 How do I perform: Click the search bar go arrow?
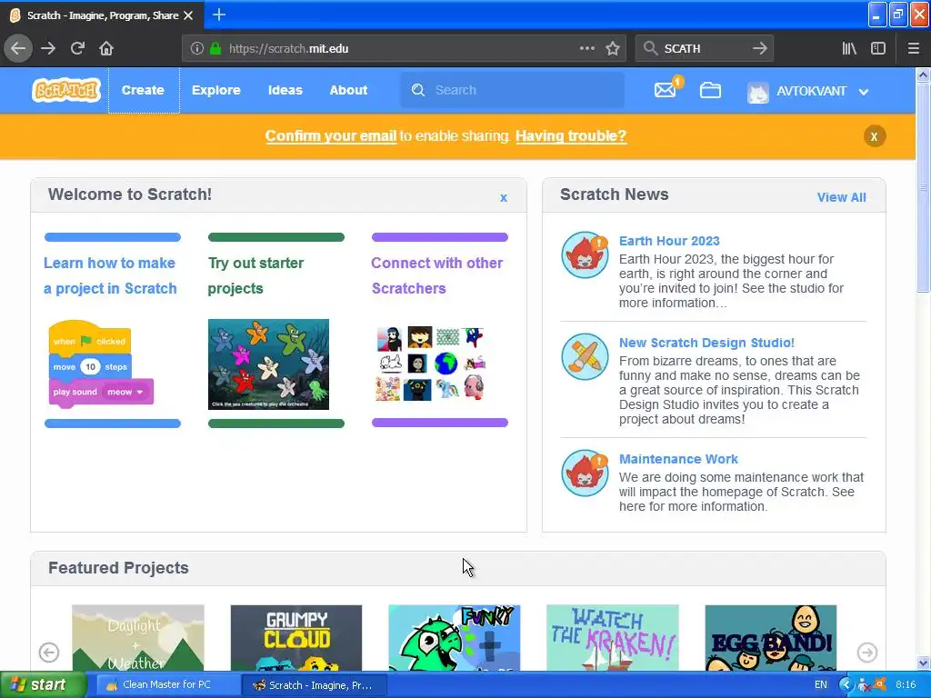click(759, 49)
